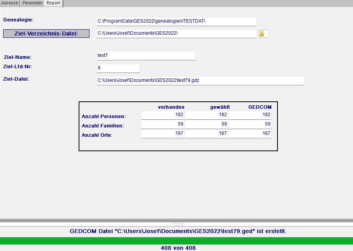Select the Export tab
Image resolution: width=353 pixels, height=251 pixels.
coord(53,3)
